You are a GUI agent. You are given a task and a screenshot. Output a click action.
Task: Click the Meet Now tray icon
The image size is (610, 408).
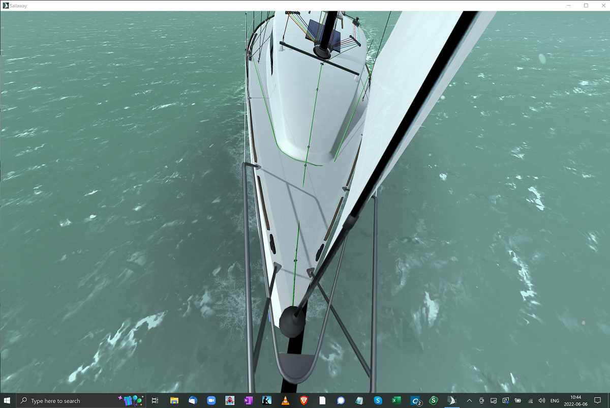481,400
